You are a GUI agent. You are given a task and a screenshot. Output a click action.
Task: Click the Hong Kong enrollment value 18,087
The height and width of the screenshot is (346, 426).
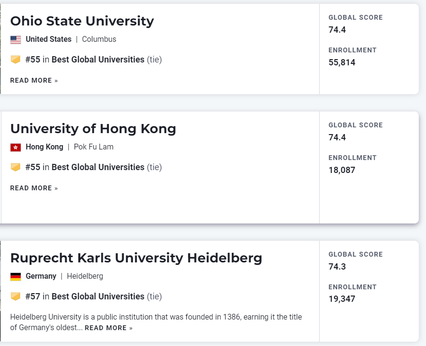342,170
